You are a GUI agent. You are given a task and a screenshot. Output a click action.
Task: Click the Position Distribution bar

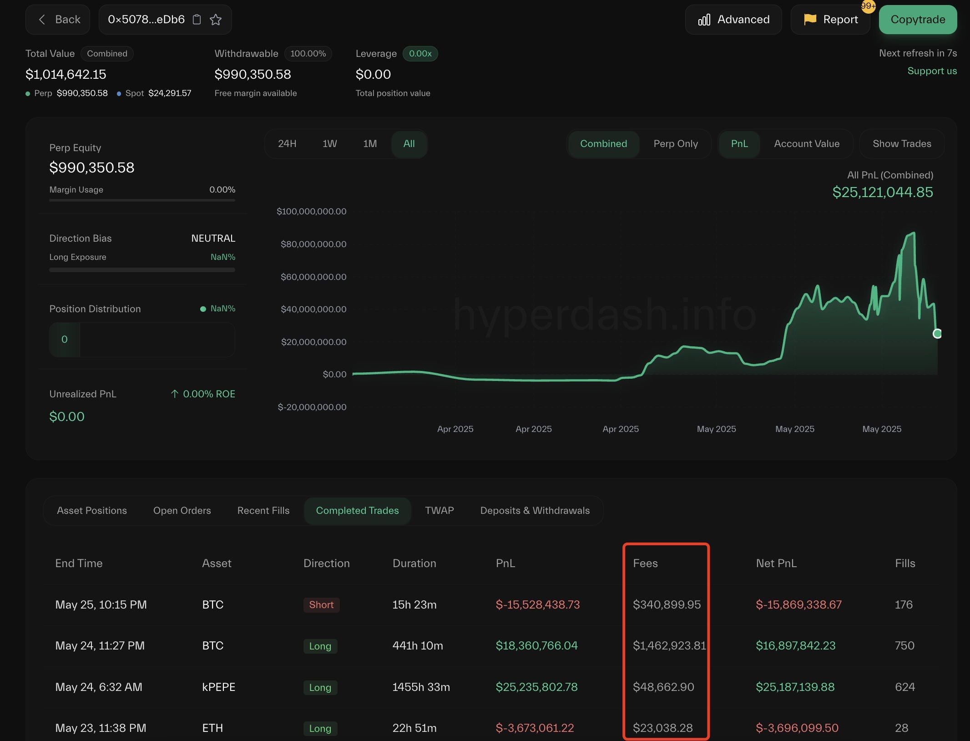click(x=142, y=340)
